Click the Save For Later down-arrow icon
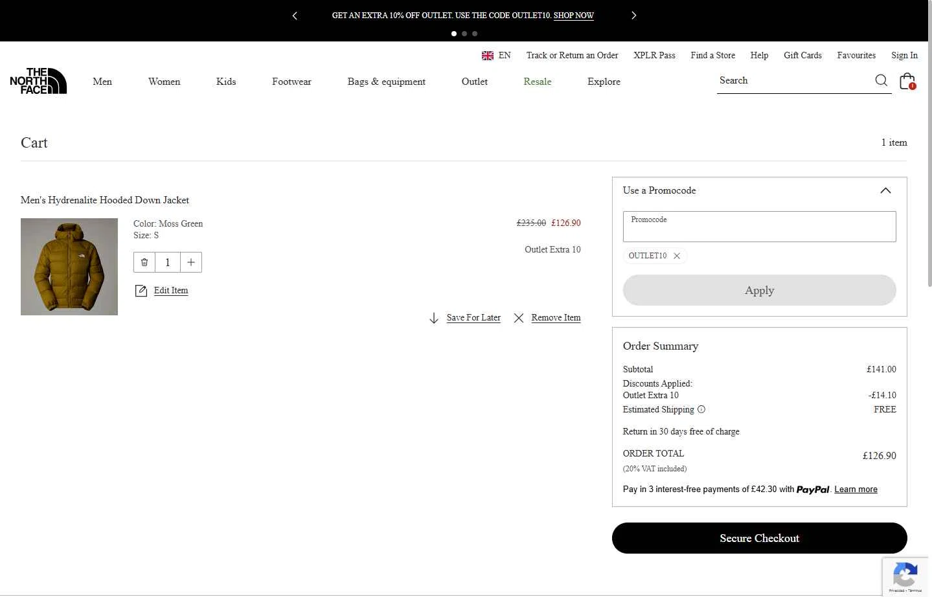Screen dimensions: 932x597 pos(434,318)
